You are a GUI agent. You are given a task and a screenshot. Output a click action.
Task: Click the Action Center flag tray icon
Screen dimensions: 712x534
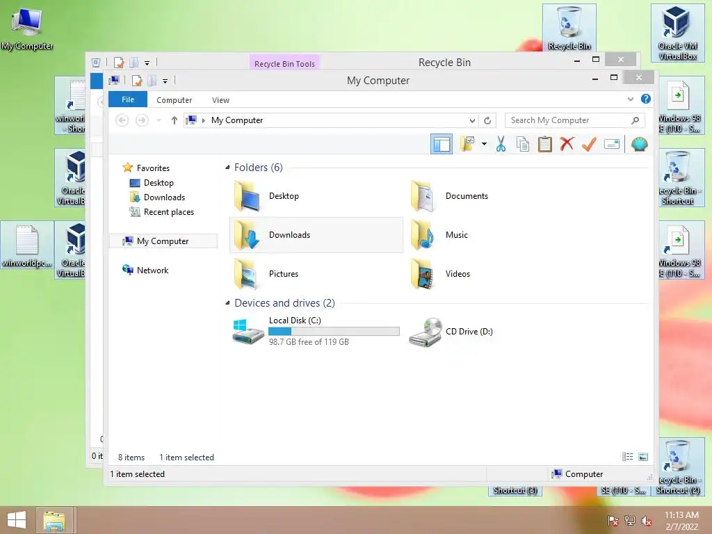[613, 521]
